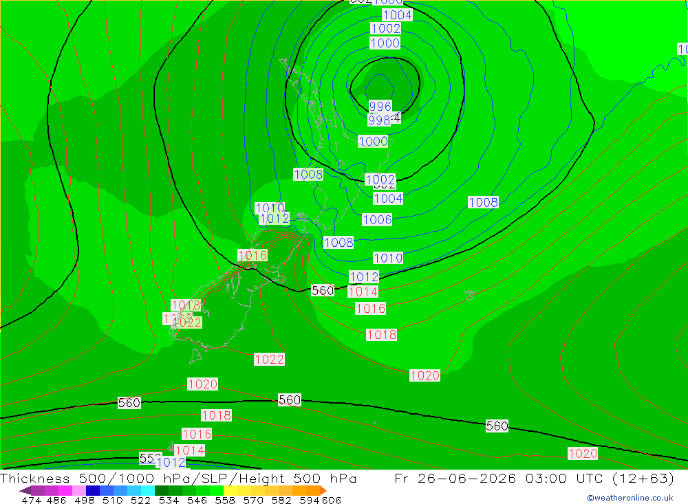688x504 pixels.
Task: Select the cyan swatch in the thickness legend
Action: point(148,490)
